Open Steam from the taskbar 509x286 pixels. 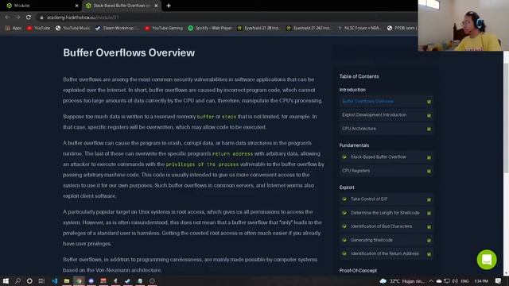pyautogui.click(x=127, y=280)
